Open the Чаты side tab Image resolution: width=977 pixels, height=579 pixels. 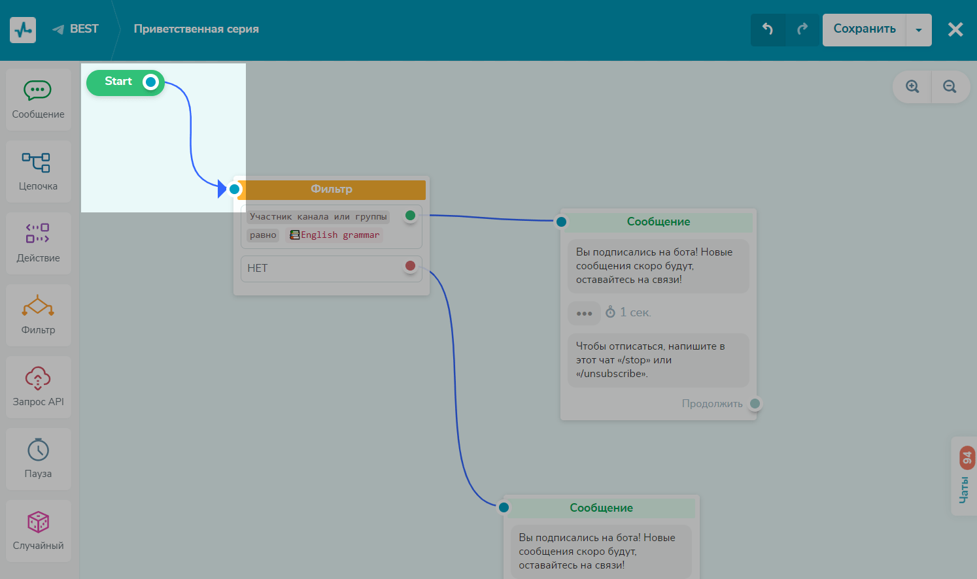click(x=964, y=476)
